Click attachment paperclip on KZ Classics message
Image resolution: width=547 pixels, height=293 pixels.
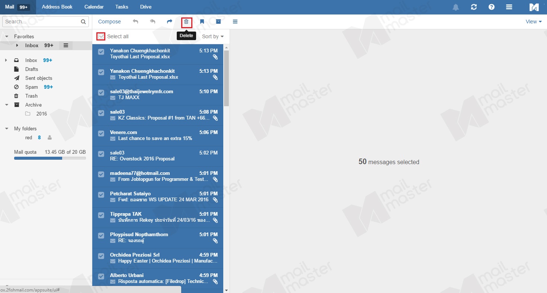[215, 118]
